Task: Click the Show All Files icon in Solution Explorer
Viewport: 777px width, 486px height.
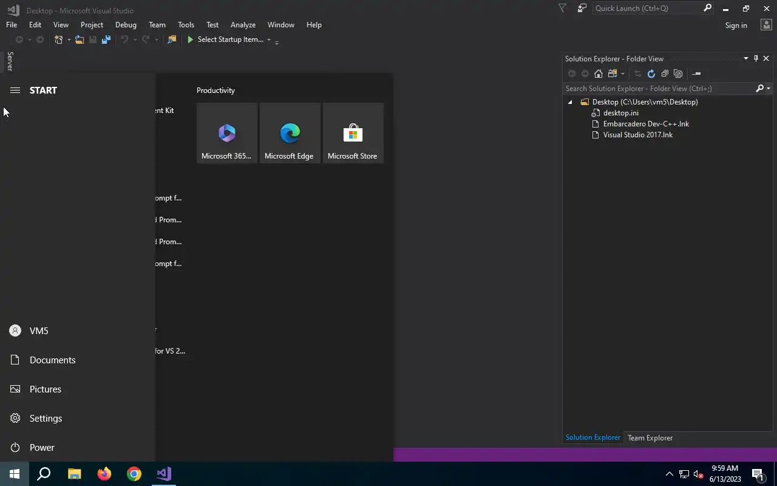Action: 678,74
